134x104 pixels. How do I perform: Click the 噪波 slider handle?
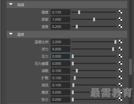click(73, 92)
